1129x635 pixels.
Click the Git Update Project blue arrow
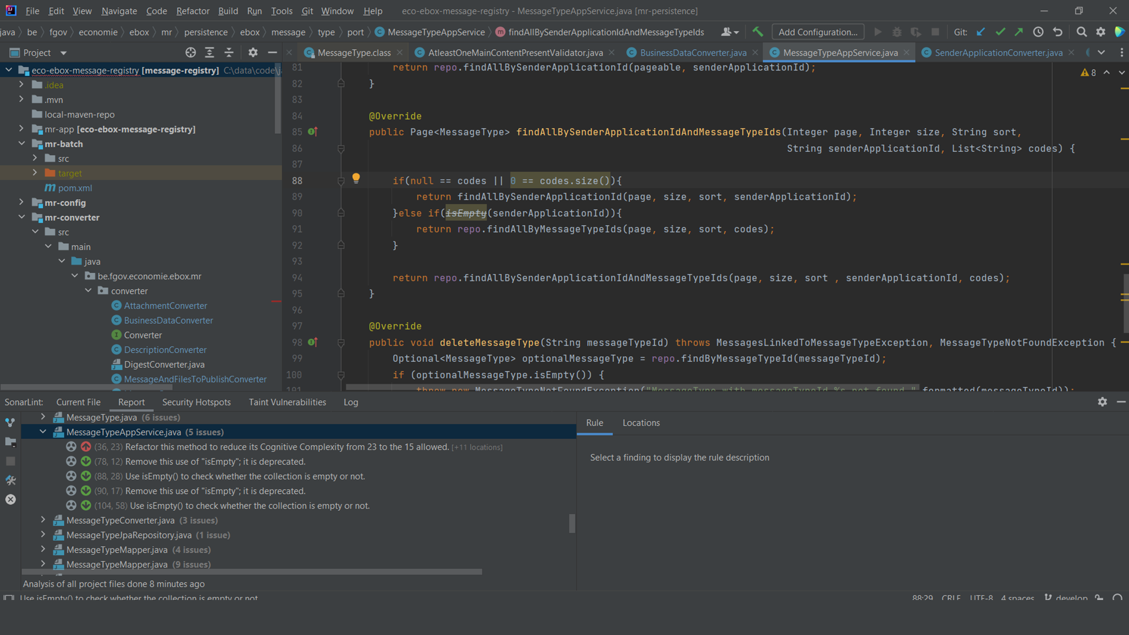tap(981, 32)
